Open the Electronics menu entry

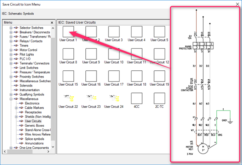tap(32, 103)
